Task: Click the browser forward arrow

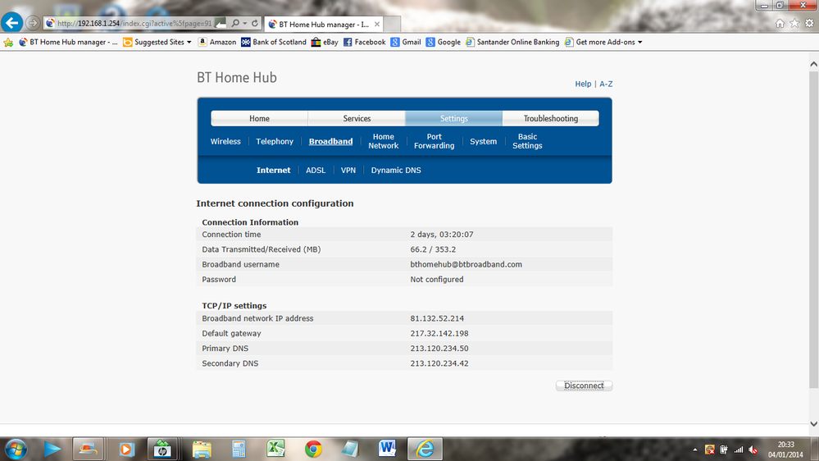Action: point(33,23)
